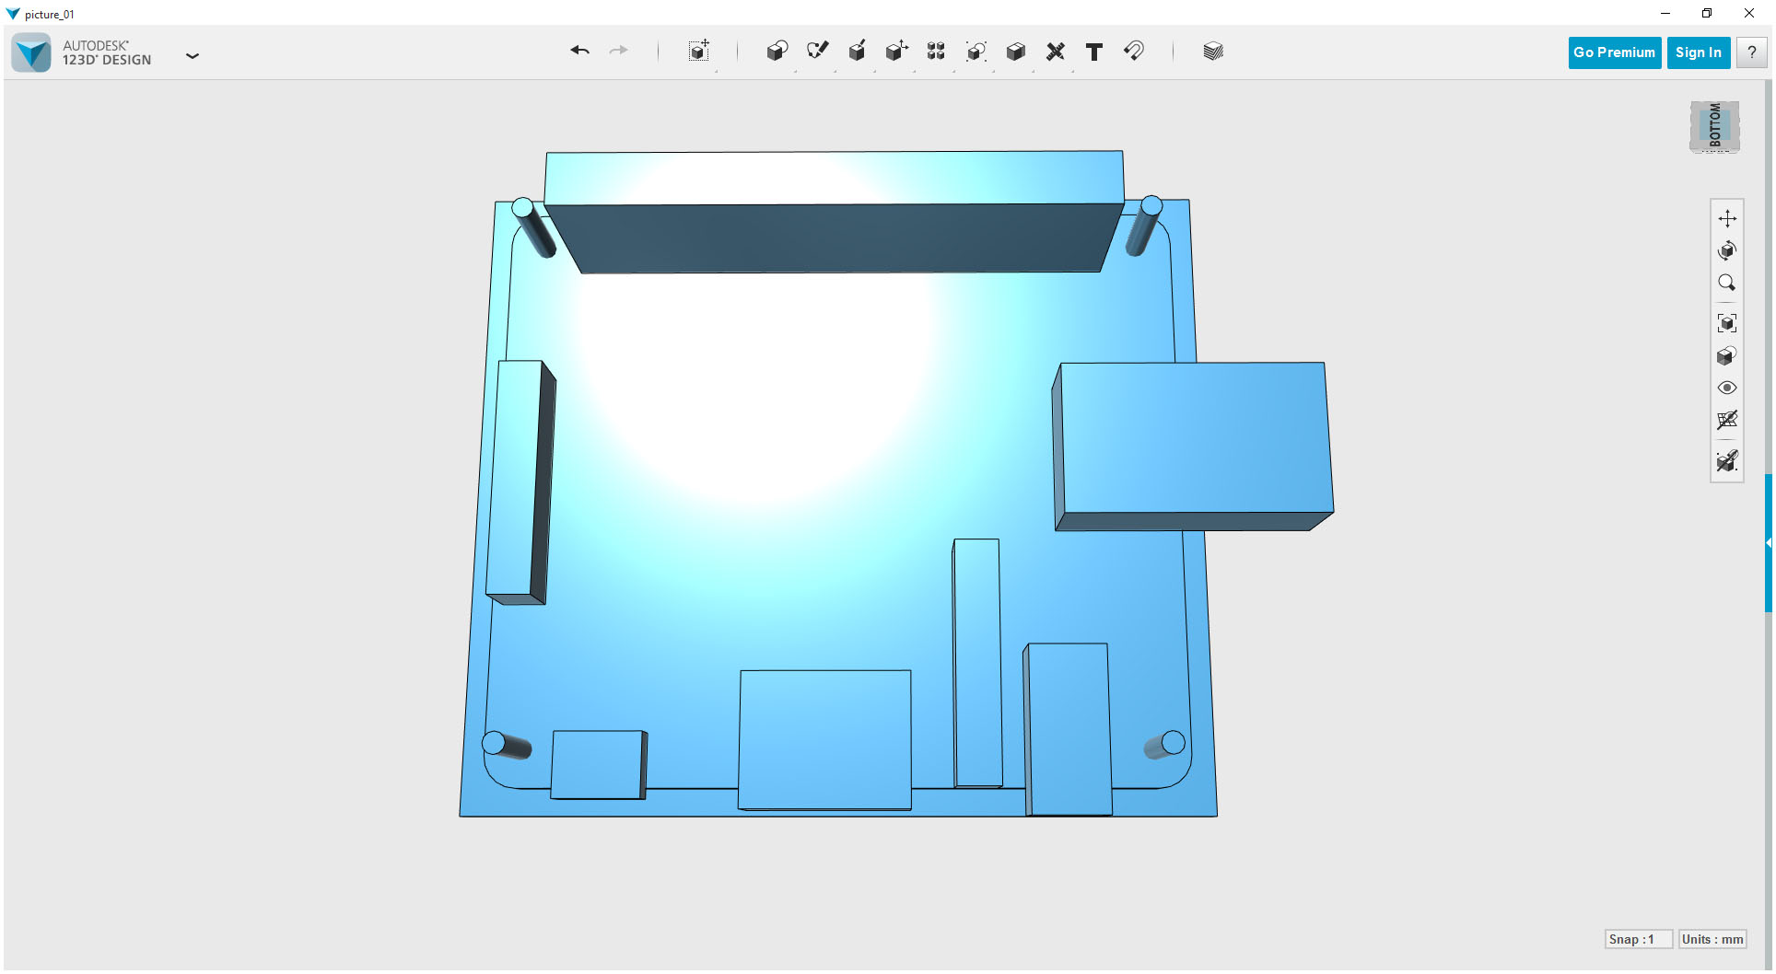Select the Pan tool in the right sidebar

[1728, 218]
